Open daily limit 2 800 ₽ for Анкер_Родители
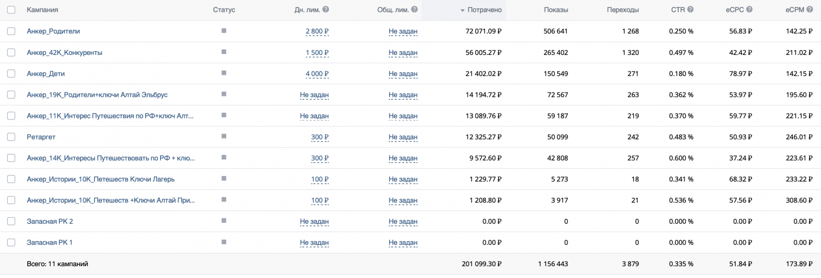The image size is (821, 278). point(317,31)
